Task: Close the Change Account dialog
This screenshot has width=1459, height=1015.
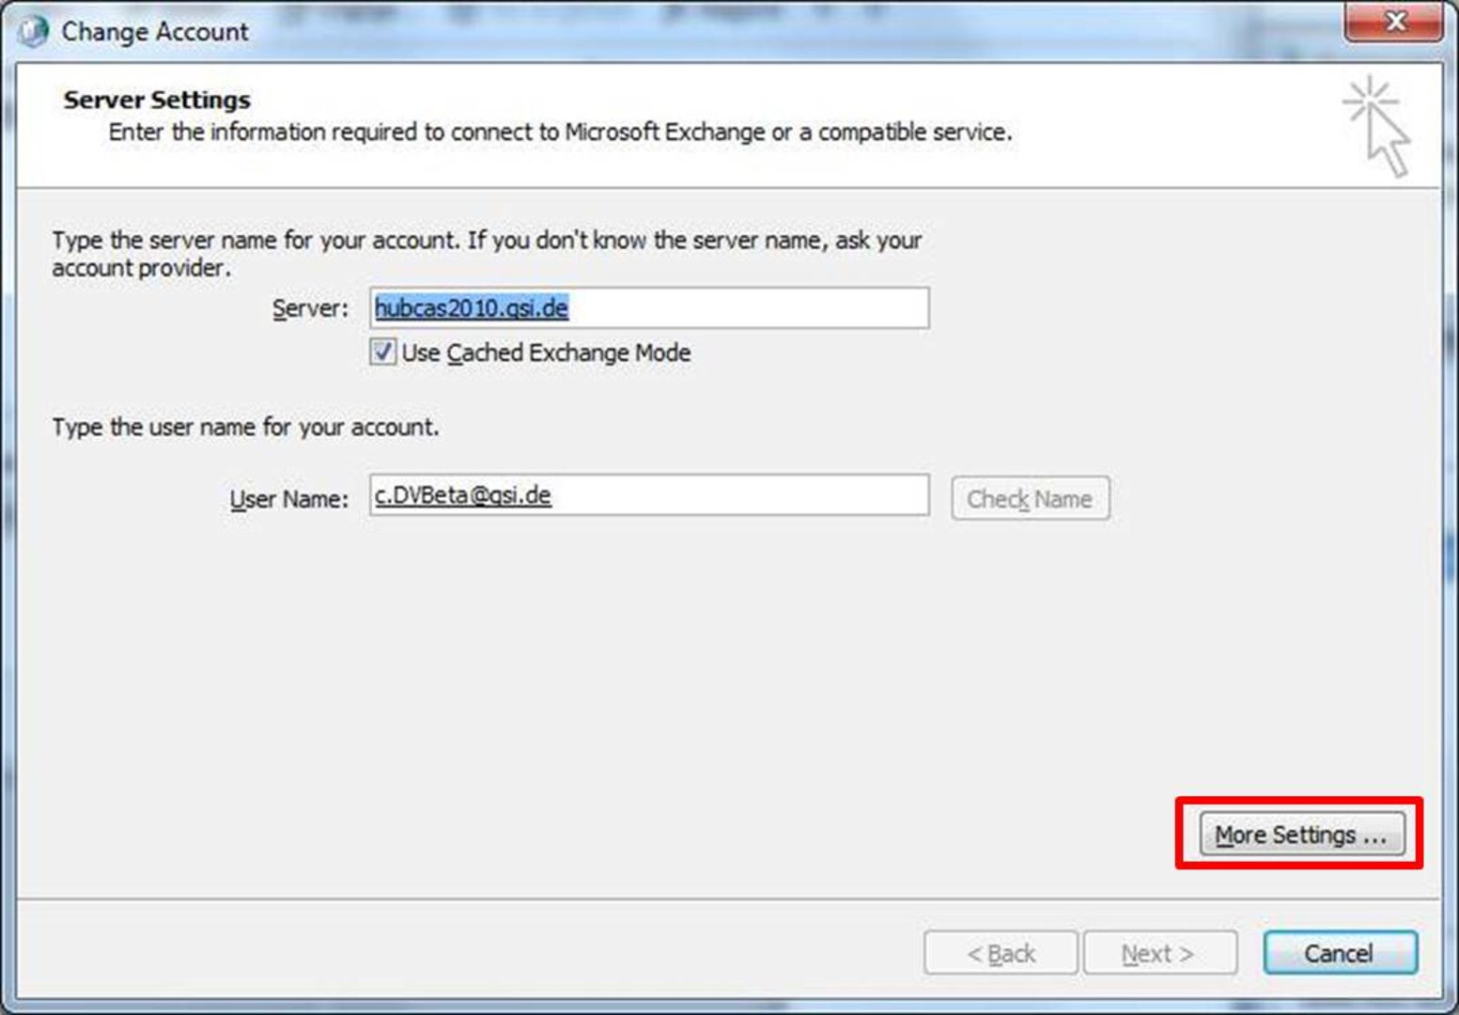Action: click(x=1394, y=22)
